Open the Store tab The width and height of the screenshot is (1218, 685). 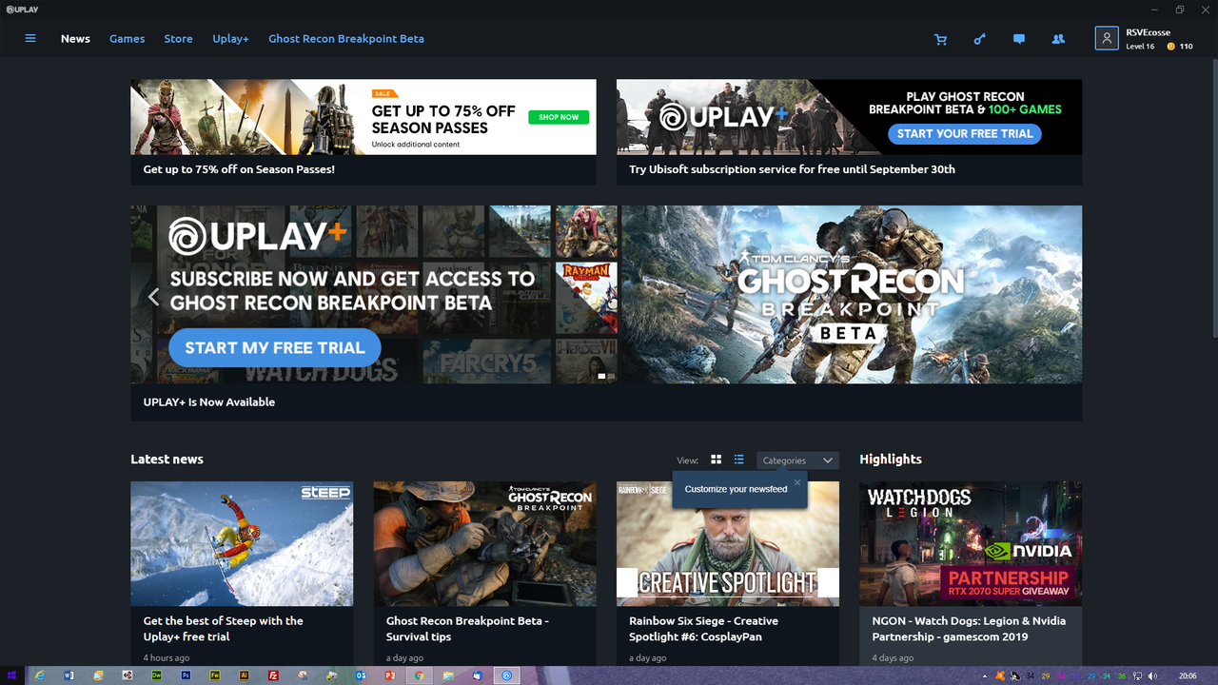(178, 39)
